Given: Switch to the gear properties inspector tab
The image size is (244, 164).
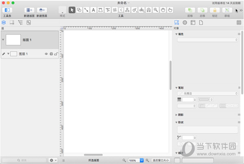Looking at the screenshot, I should pos(185,22).
